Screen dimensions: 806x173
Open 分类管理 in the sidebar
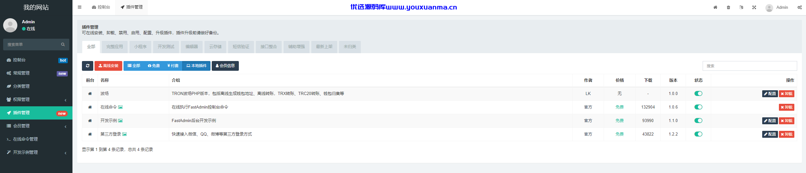(36, 86)
